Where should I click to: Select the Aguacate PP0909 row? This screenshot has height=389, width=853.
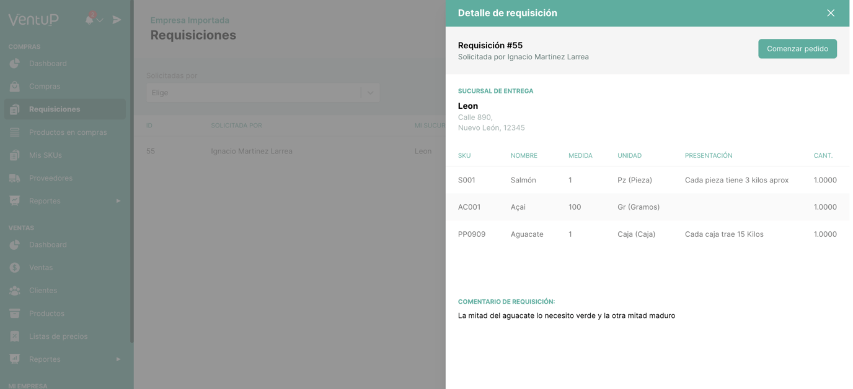(647, 234)
